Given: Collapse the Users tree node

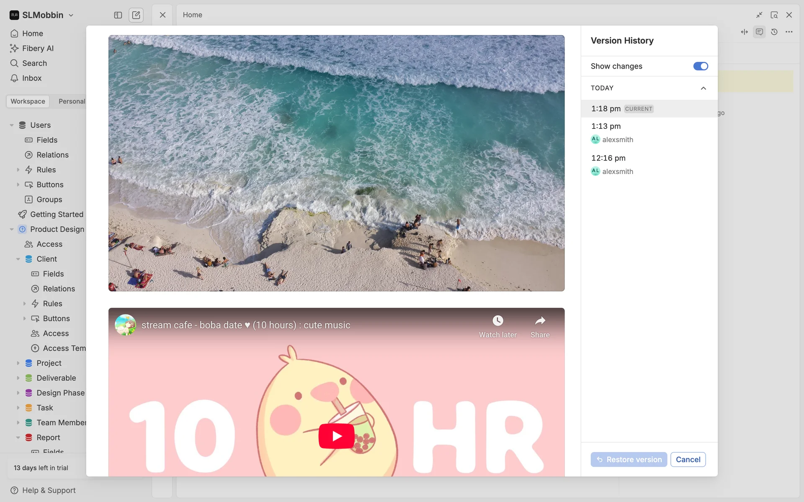Looking at the screenshot, I should (12, 125).
